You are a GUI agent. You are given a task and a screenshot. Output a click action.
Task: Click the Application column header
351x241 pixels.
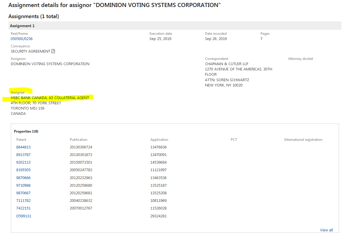point(159,140)
